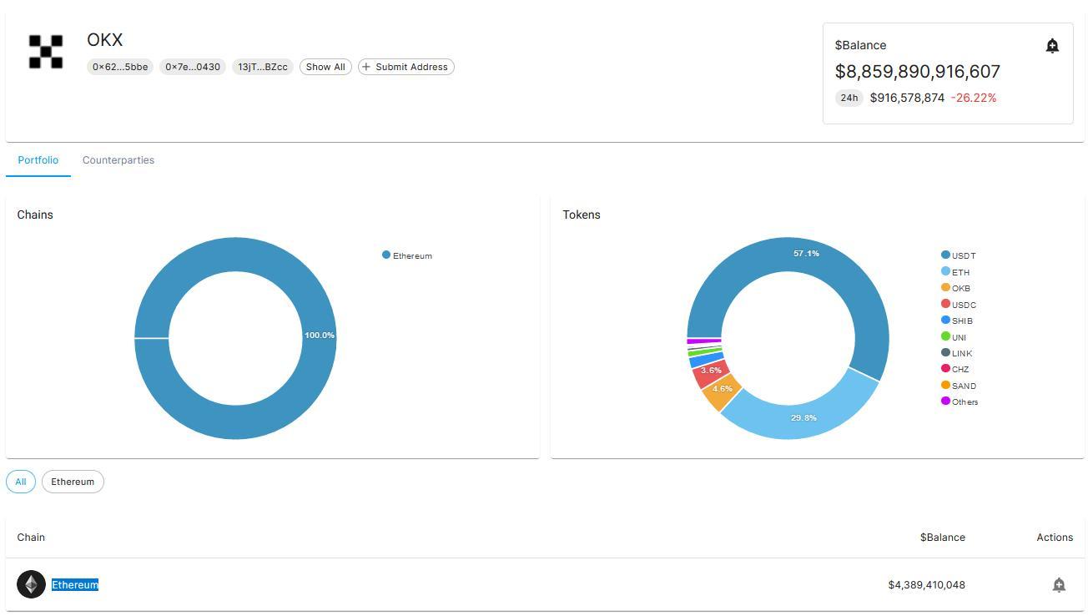The height and width of the screenshot is (616, 1088).
Task: Toggle Others legend entry
Action: pos(960,401)
